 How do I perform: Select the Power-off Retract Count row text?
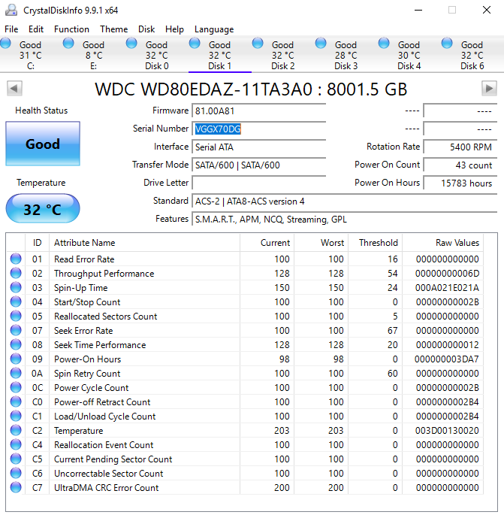tap(102, 401)
